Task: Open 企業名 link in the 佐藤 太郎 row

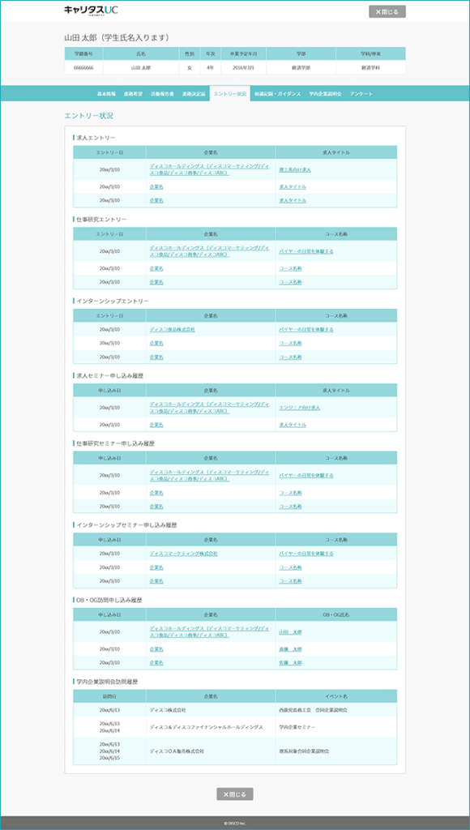Action: 156,663
